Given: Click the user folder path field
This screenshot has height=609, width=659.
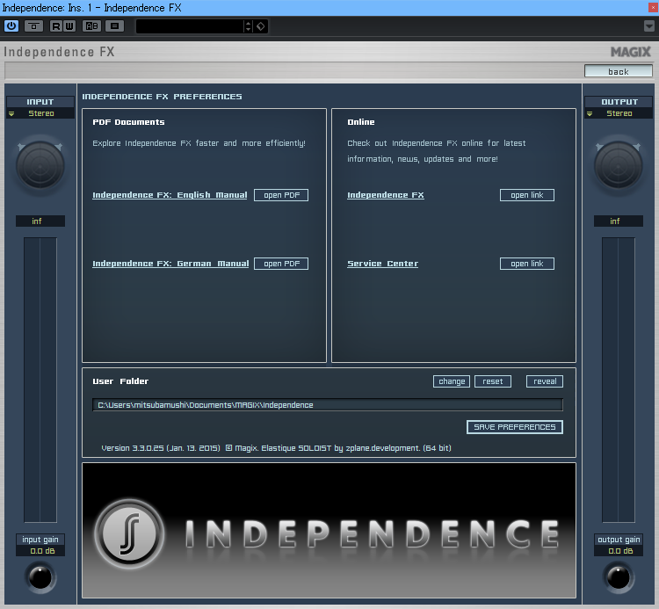Looking at the screenshot, I should [x=328, y=405].
